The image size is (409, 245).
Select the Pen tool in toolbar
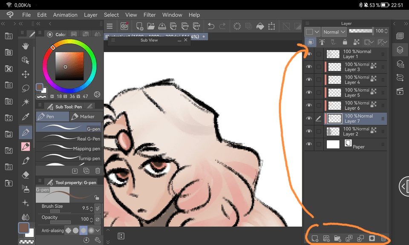[26, 132]
